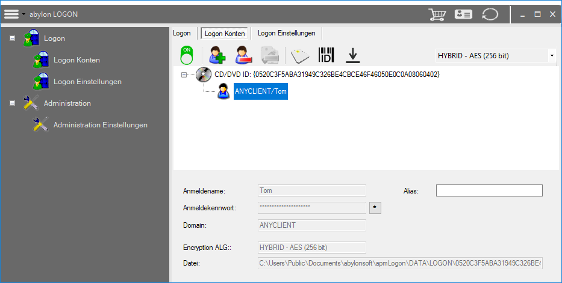Click the user icon beside ANYCLIENT/Tom

coord(223,91)
